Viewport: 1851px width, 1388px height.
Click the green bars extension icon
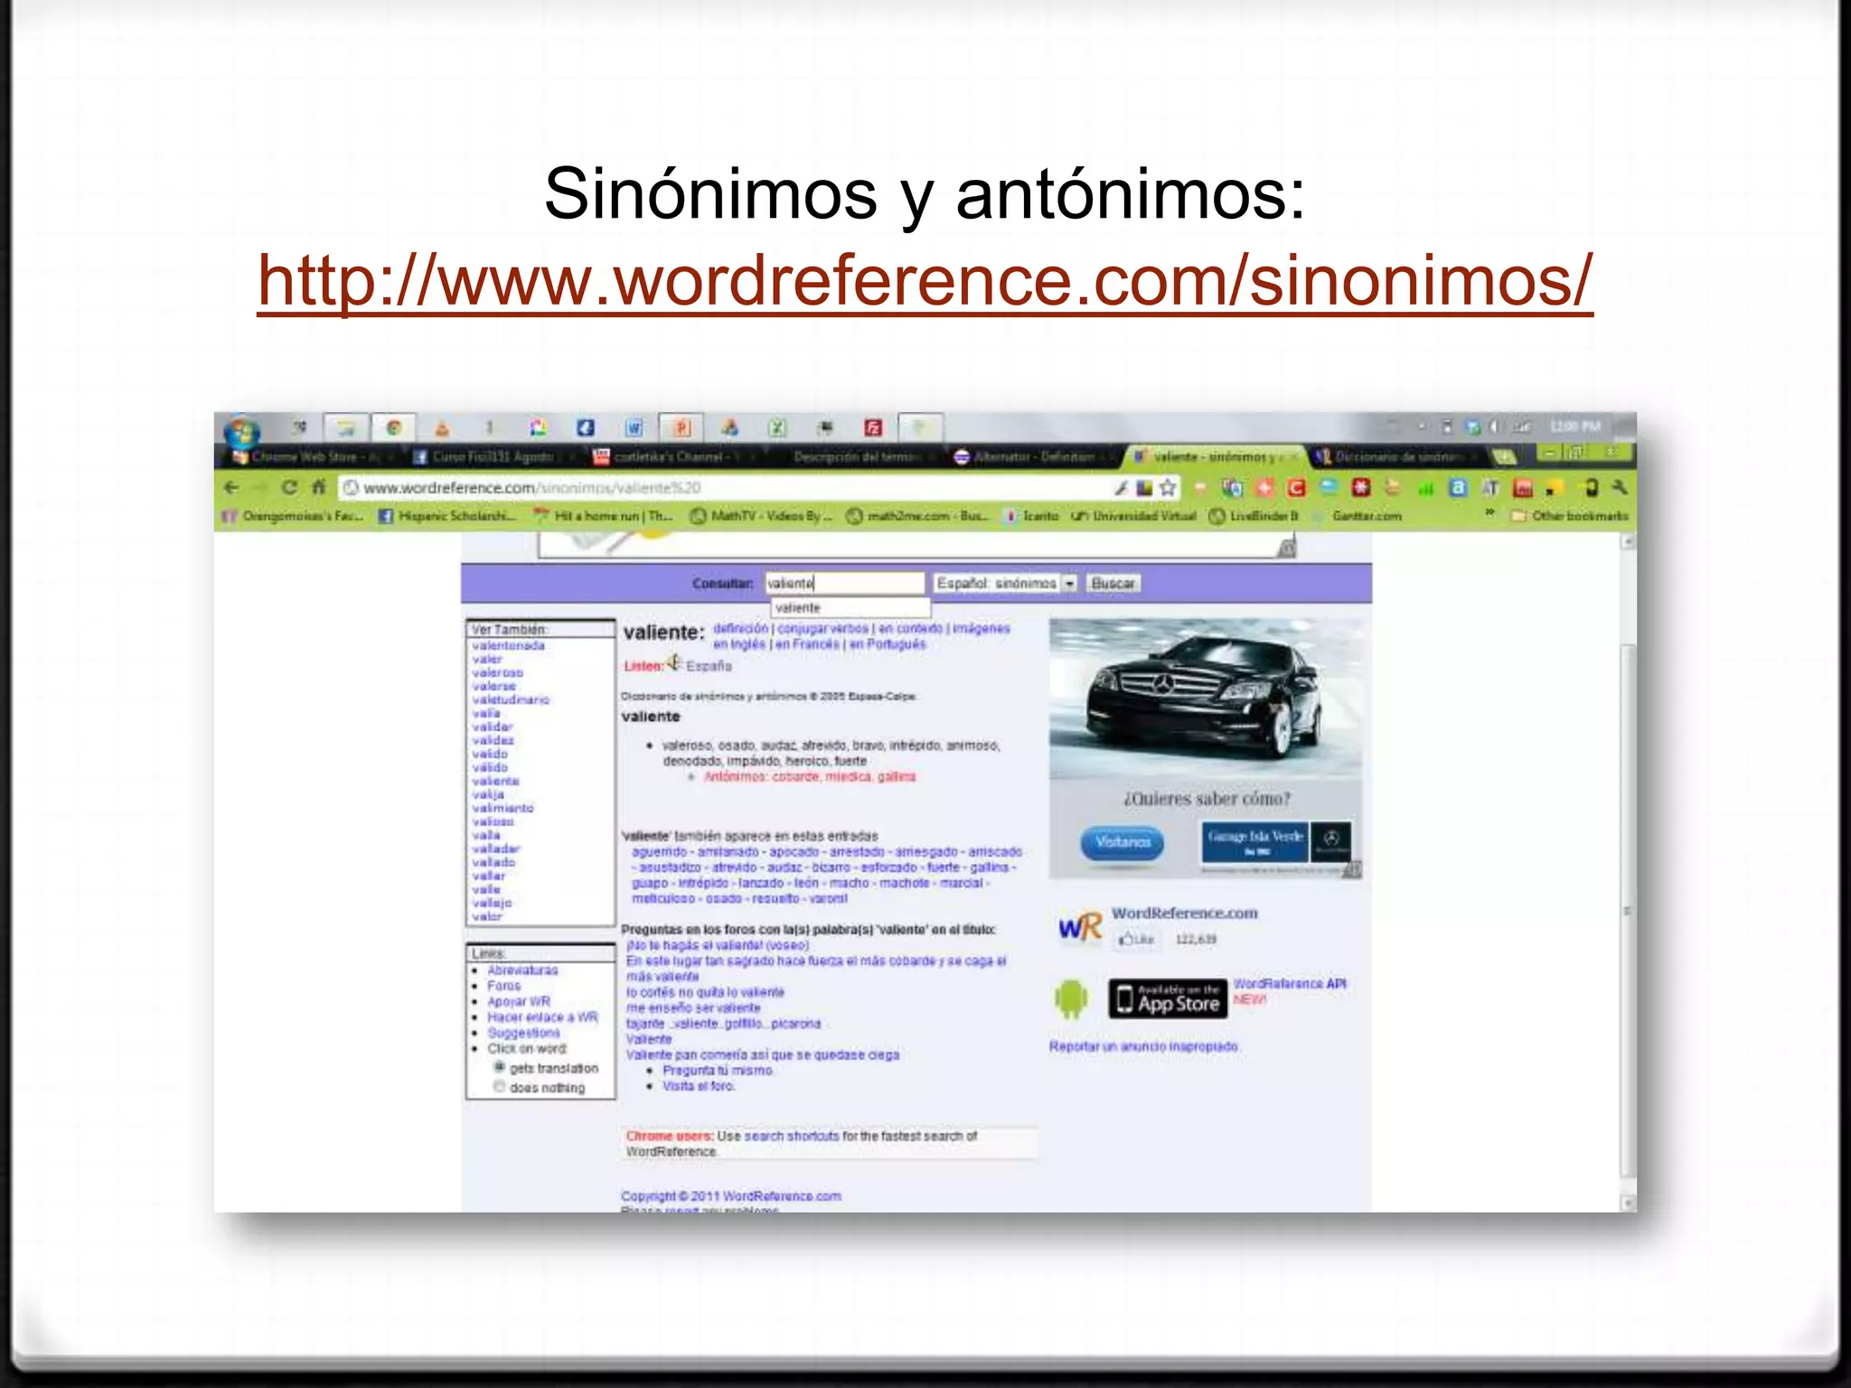click(x=1425, y=488)
